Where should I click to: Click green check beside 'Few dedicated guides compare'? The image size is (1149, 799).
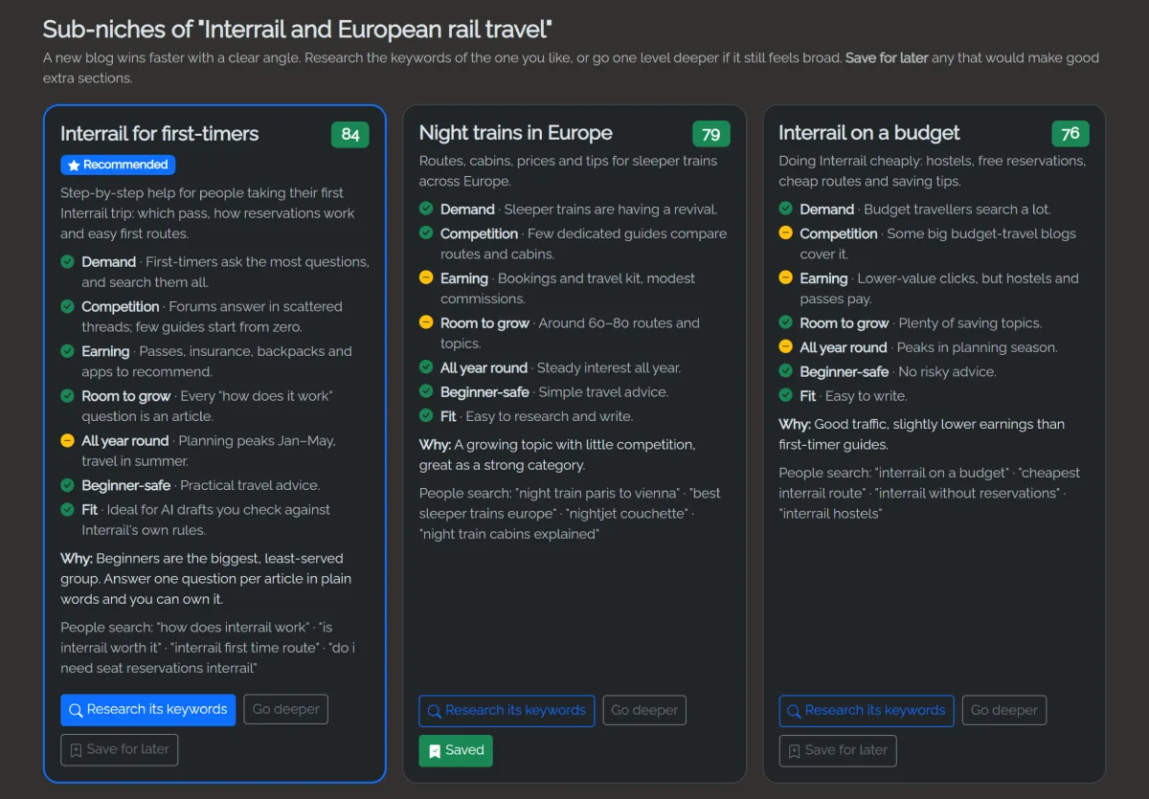(x=426, y=233)
